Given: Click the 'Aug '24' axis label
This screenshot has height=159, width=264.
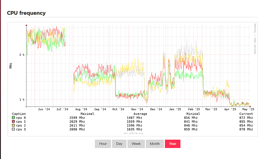Looking at the screenshot, I should pyautogui.click(x=81, y=109).
